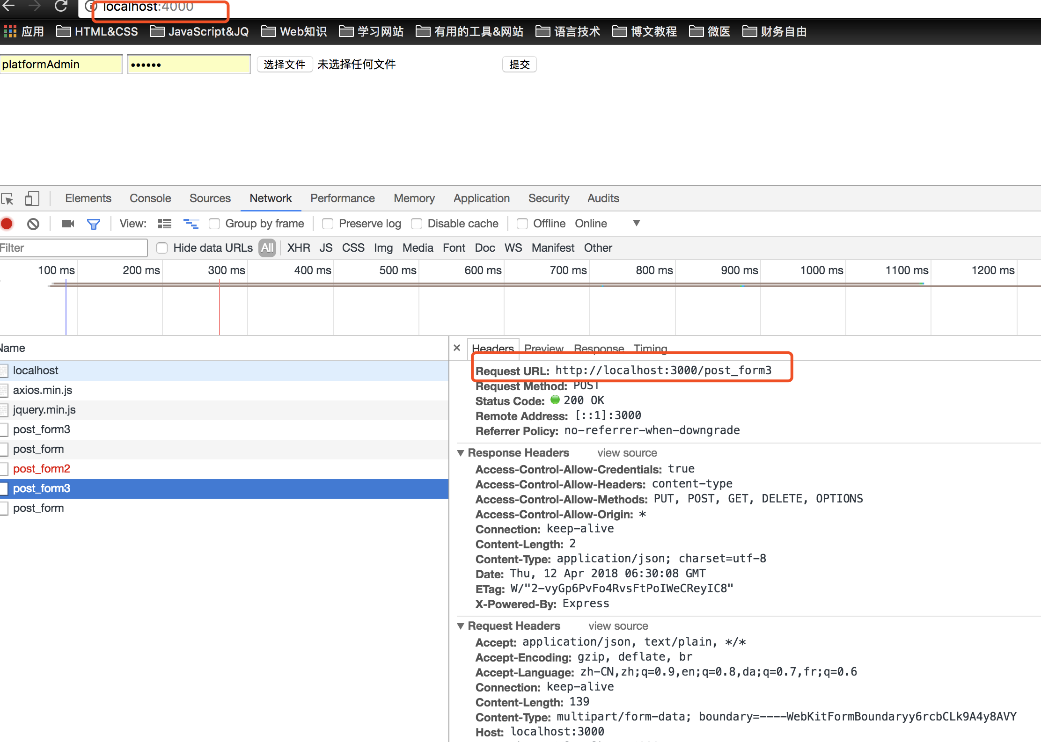Open the Online throttling dropdown arrow

click(636, 223)
